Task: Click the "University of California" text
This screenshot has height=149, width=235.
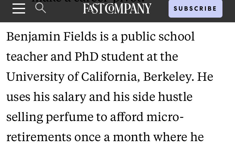Action: click(73, 77)
